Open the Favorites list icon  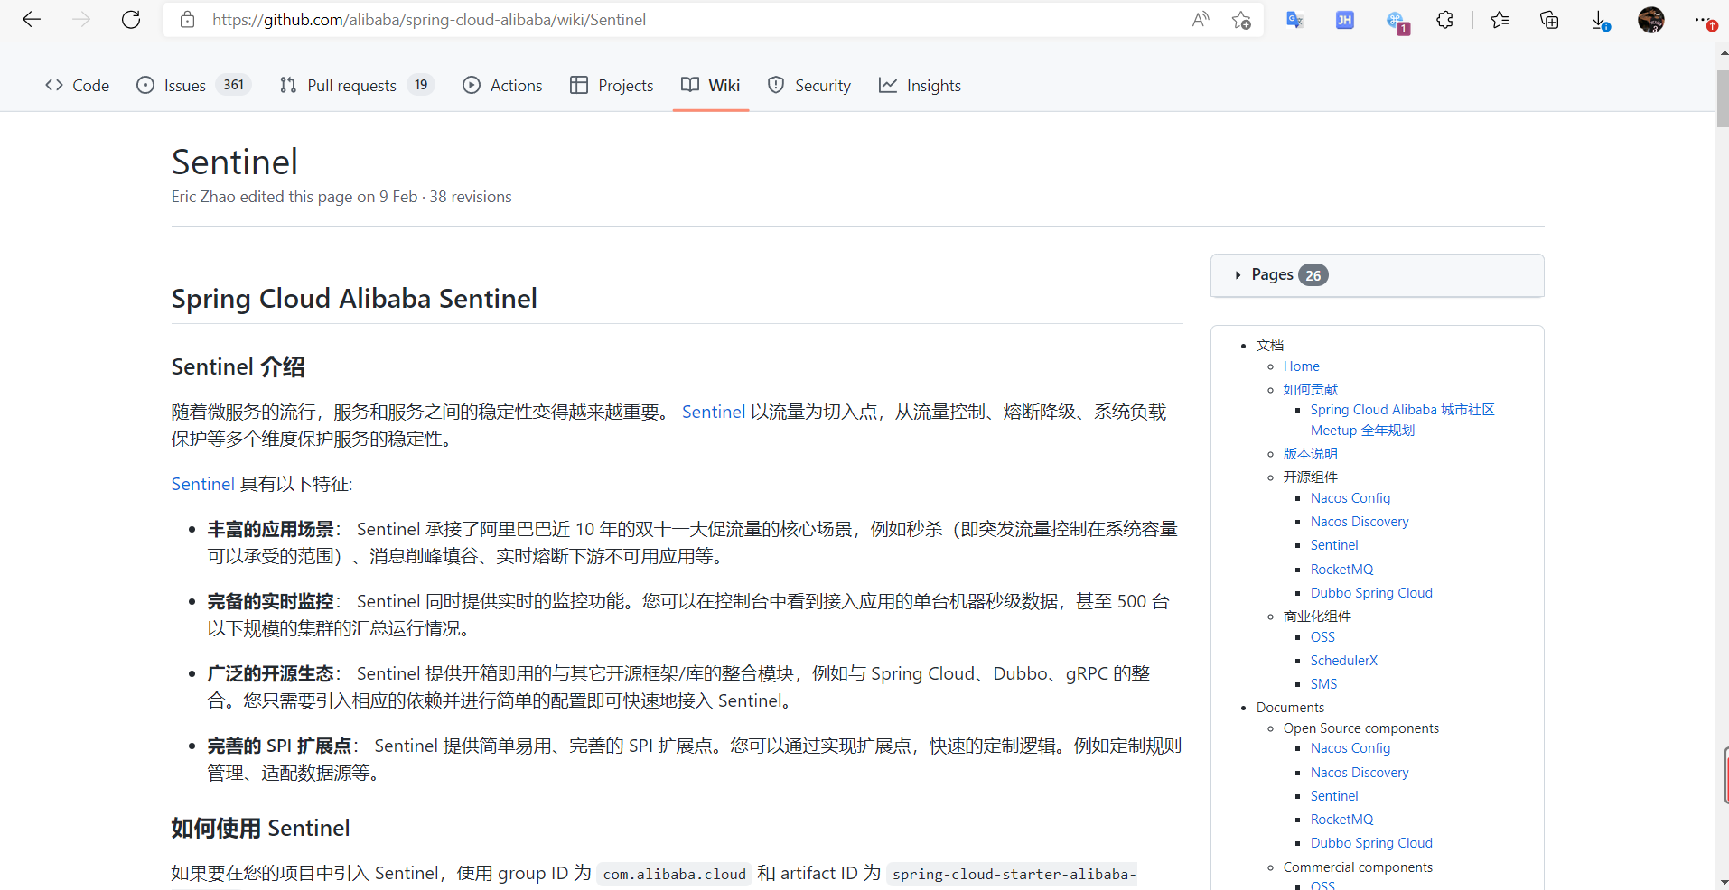(1500, 20)
